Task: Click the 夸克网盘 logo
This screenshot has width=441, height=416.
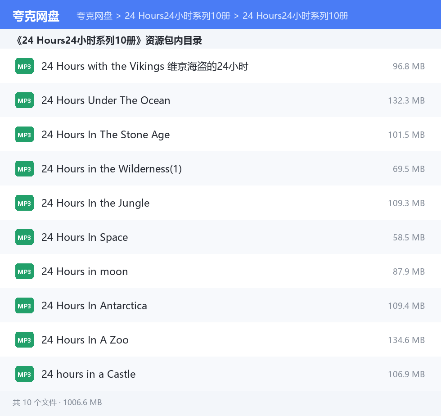Action: (x=36, y=16)
